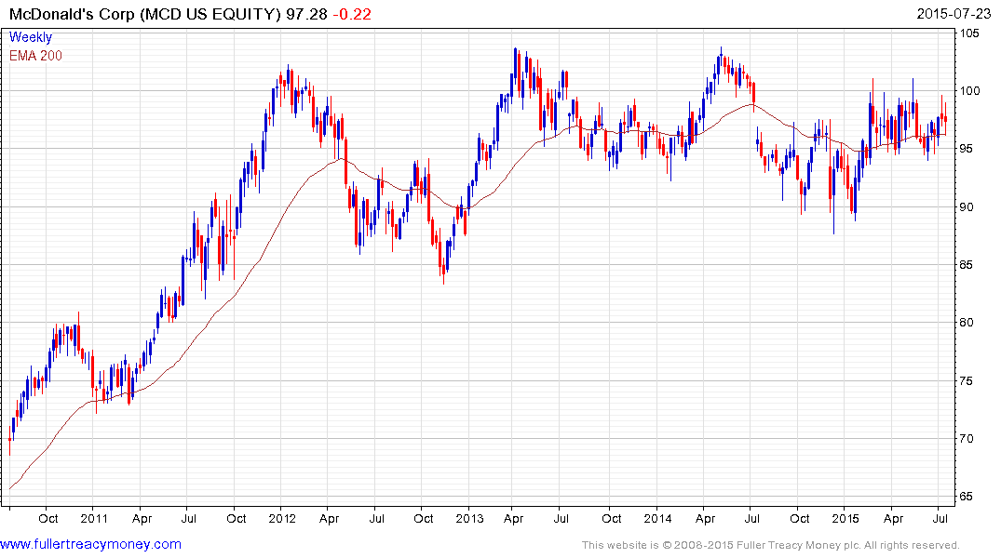This screenshot has width=1001, height=558.
Task: Click the 105 price axis label
Action: point(969,33)
